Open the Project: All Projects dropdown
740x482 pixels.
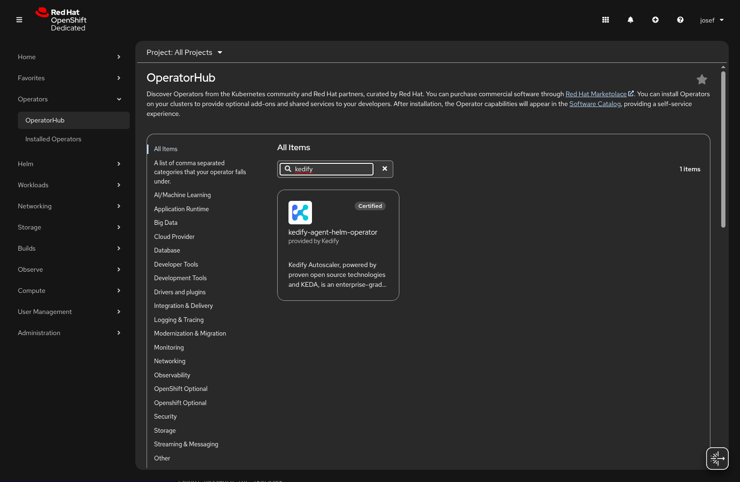pyautogui.click(x=184, y=53)
